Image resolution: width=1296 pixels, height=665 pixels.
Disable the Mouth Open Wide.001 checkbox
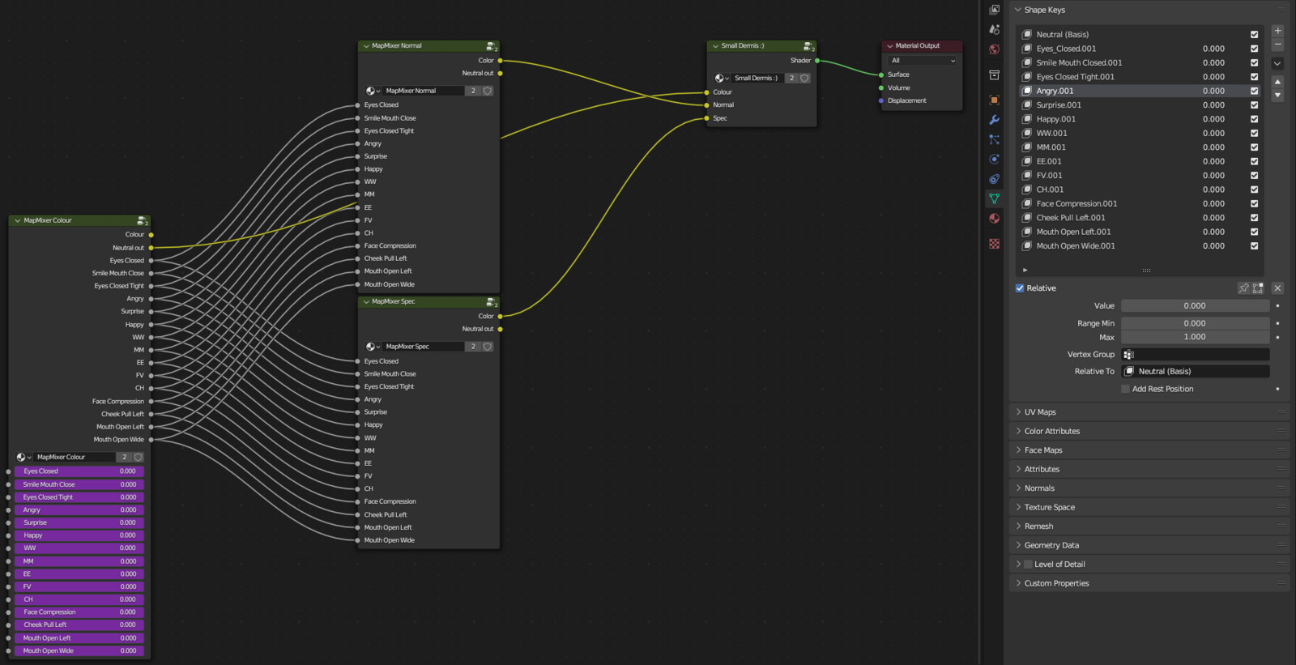click(x=1254, y=246)
